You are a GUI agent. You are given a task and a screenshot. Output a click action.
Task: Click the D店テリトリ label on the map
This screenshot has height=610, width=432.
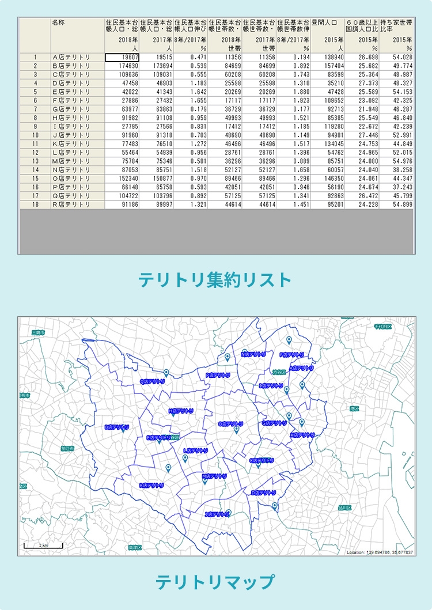pyautogui.click(x=263, y=492)
